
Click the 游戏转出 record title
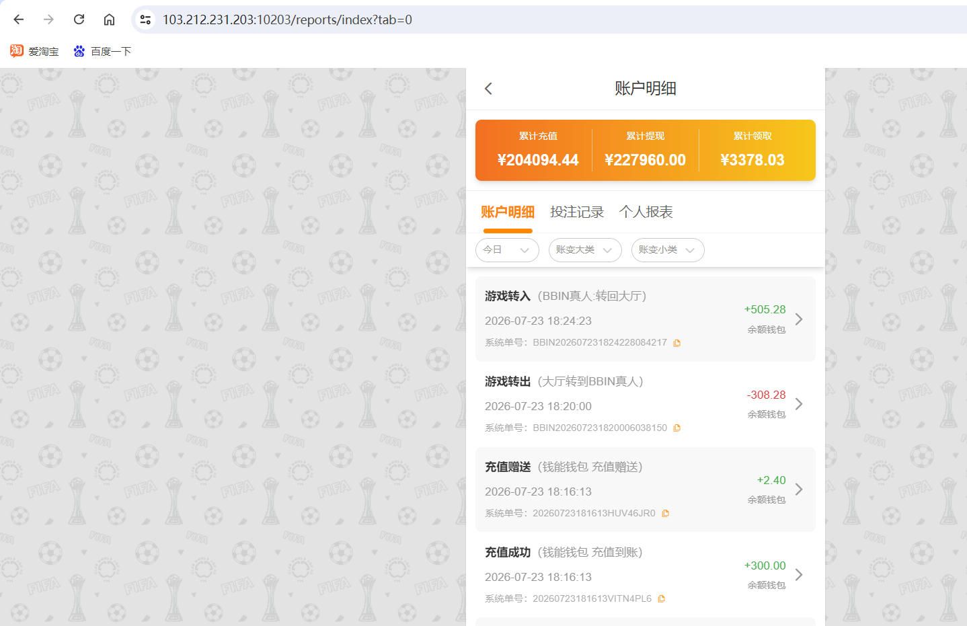click(508, 381)
